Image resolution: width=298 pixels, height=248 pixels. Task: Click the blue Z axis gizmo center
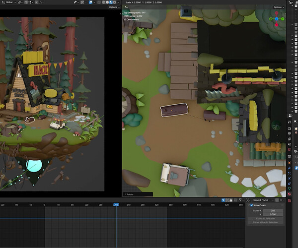click(x=277, y=19)
